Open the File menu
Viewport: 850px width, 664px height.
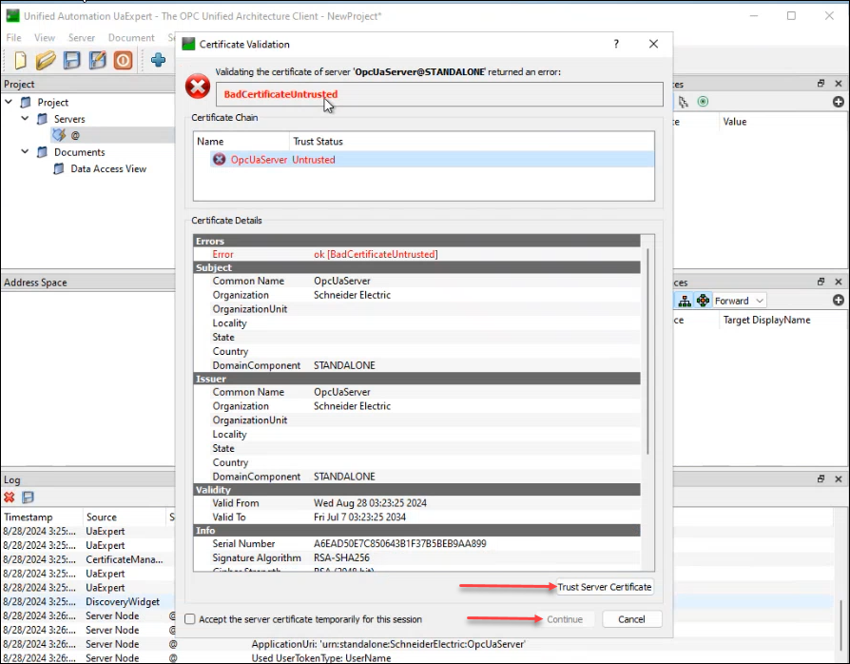[x=13, y=37]
